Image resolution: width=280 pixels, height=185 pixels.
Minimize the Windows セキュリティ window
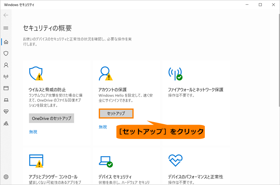pyautogui.click(x=247, y=5)
